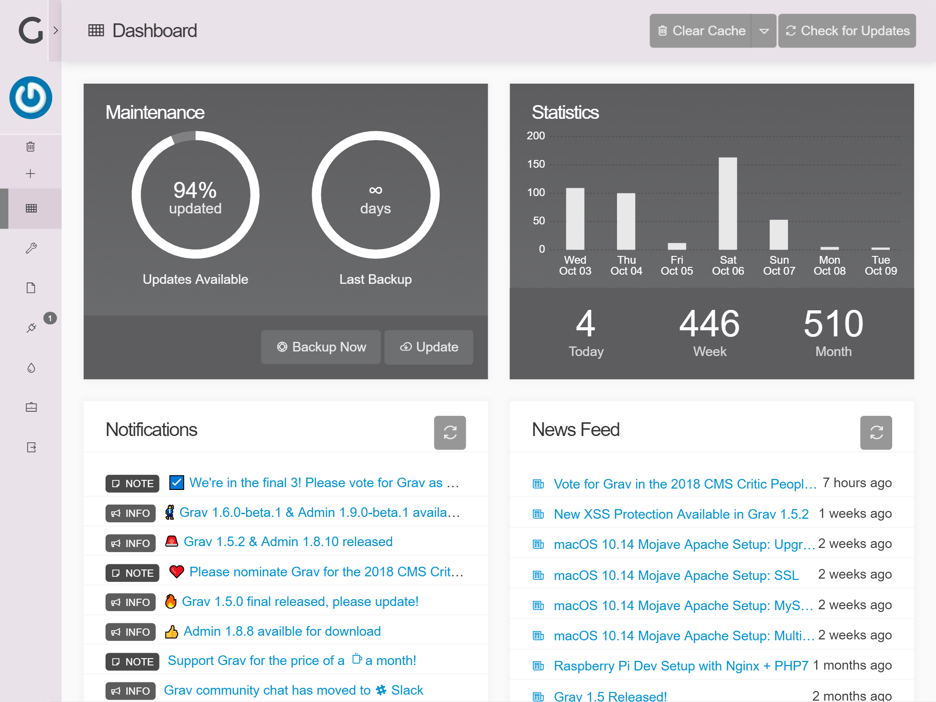Open the user avatar profile

pos(31,97)
